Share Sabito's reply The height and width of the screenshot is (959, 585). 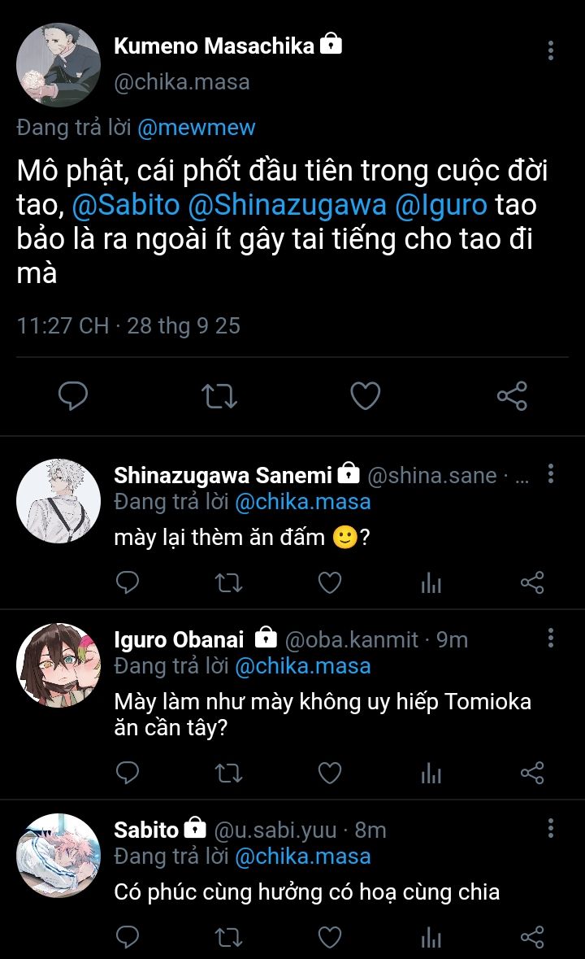coord(531,936)
